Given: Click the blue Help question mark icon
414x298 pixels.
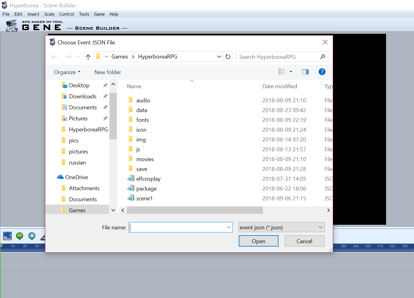Looking at the screenshot, I should click(x=322, y=72).
